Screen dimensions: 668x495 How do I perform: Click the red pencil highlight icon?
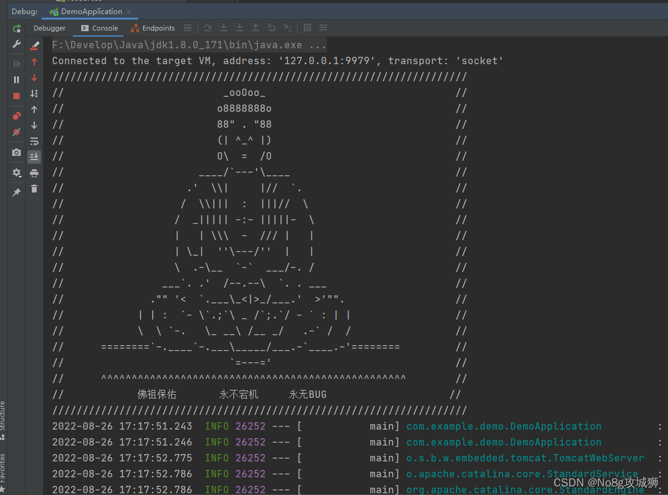34,45
